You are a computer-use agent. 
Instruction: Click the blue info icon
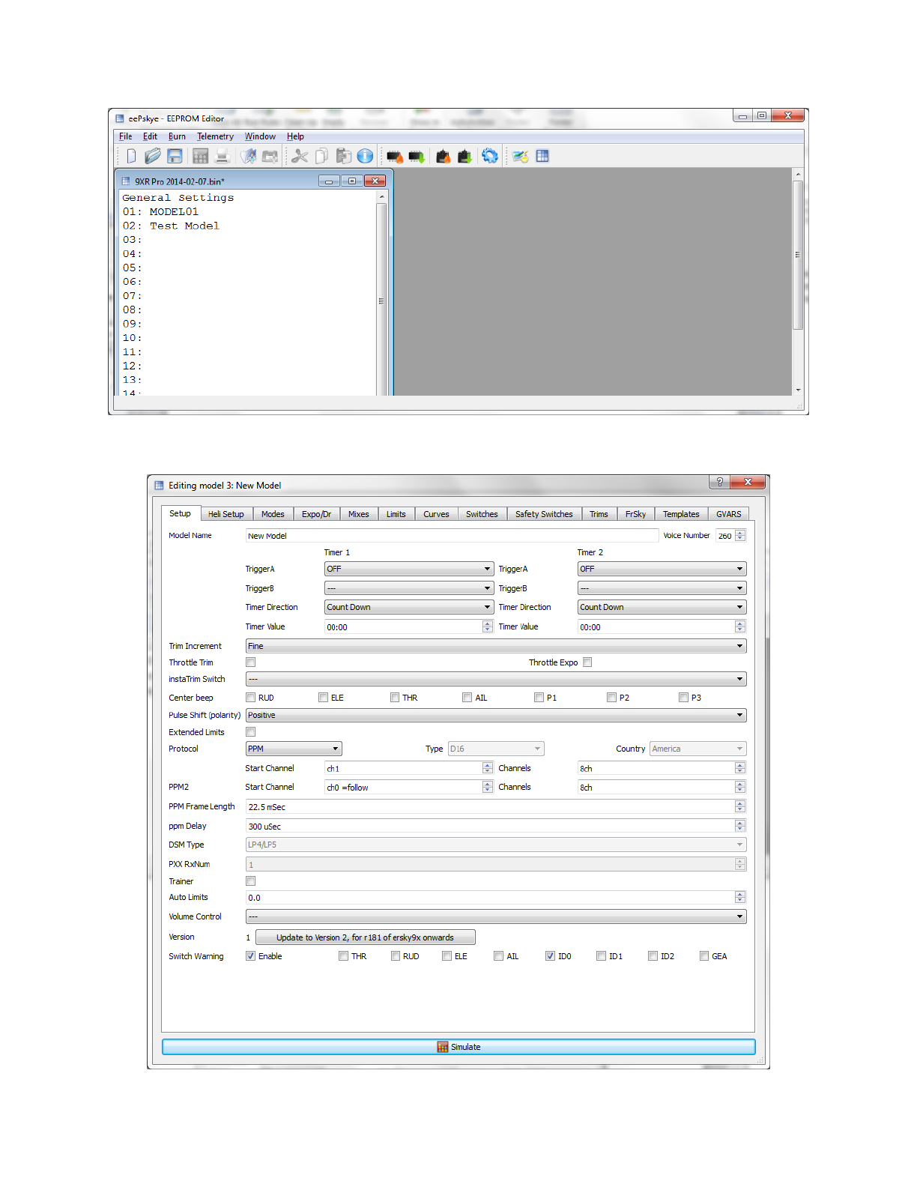click(365, 156)
